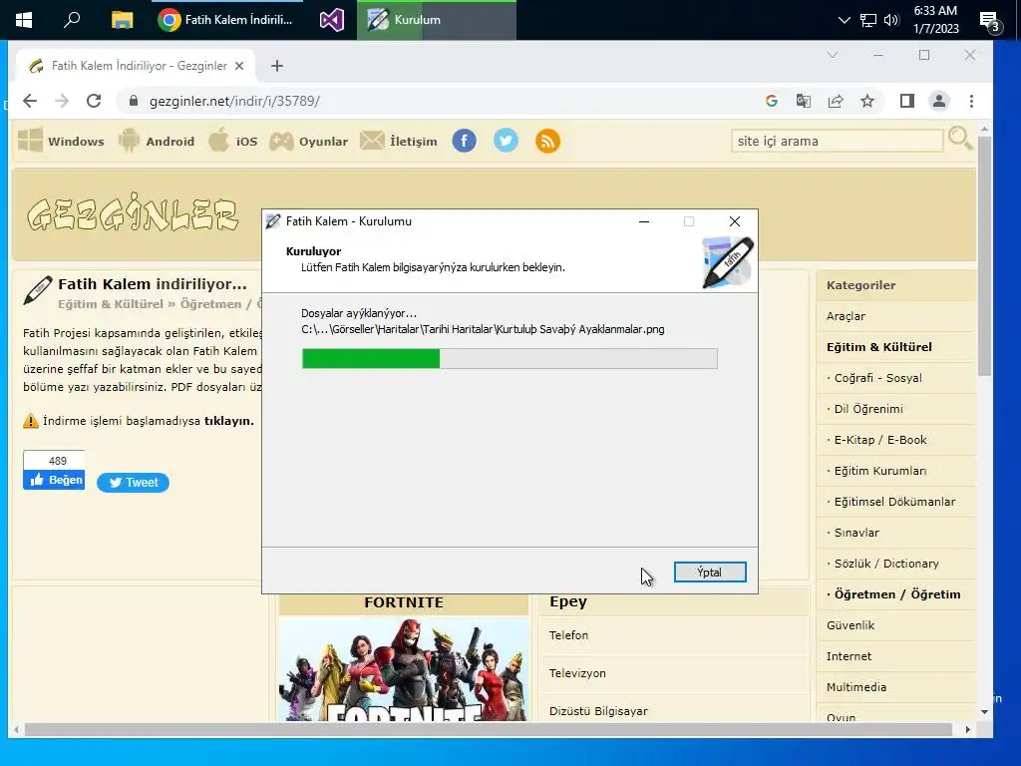This screenshot has width=1021, height=766.
Task: Open Chrome tab search chevron
Action: tap(833, 56)
